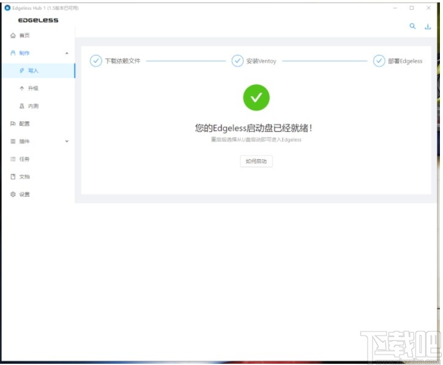Screen dimensions: 443x365
Task: Click the Edgeless Hub window title text
Action: click(x=45, y=8)
